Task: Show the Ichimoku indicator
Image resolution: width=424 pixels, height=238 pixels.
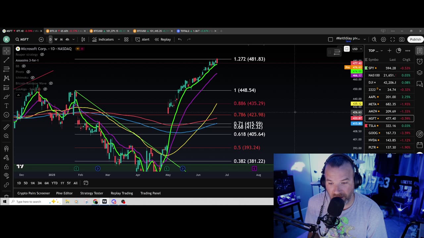Action: (32, 77)
